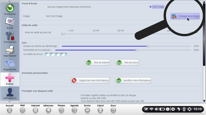
Task: Click 'Supprimer mes informations' button
Action: tap(90, 80)
